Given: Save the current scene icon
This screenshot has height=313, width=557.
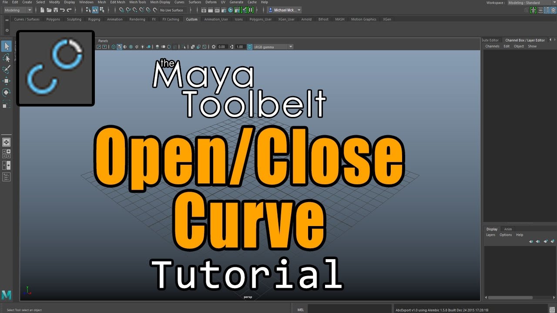Looking at the screenshot, I should 56,10.
